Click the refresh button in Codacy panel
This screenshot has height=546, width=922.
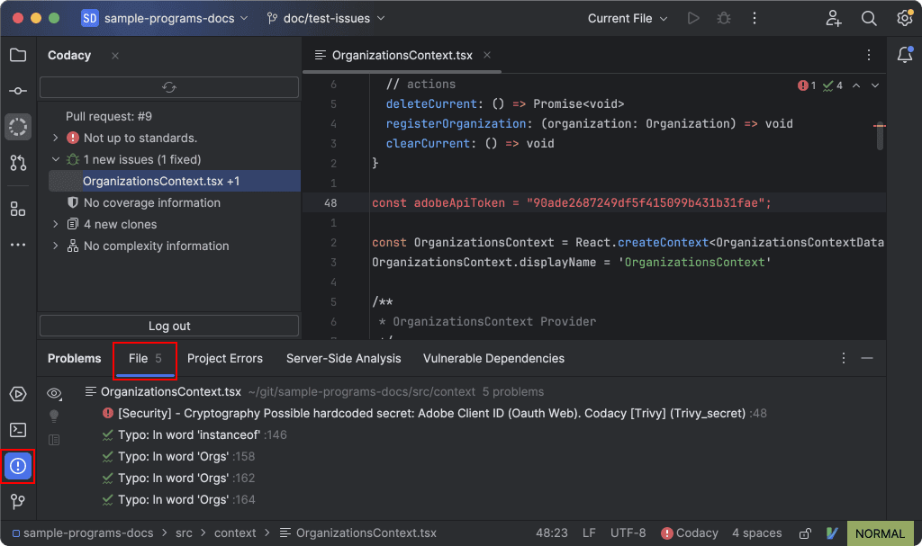[168, 87]
